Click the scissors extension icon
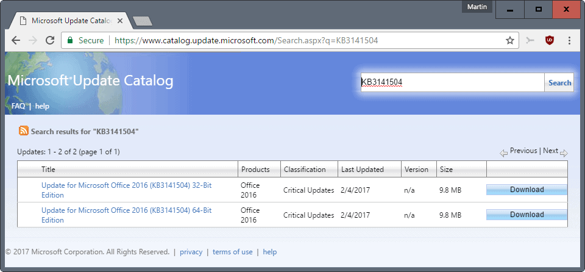The image size is (585, 272). coord(530,40)
